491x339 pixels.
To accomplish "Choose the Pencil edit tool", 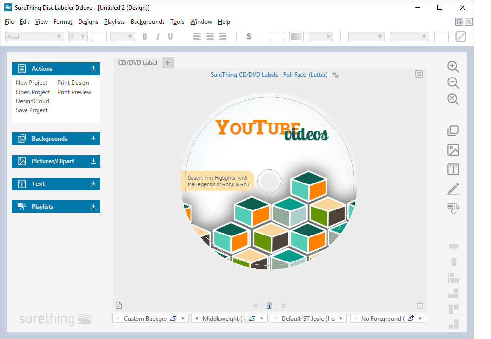I will 453,188.
